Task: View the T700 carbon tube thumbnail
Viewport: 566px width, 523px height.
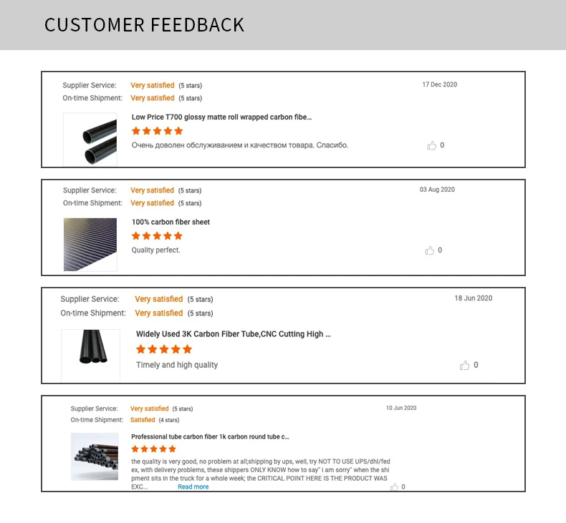Action: pos(90,140)
